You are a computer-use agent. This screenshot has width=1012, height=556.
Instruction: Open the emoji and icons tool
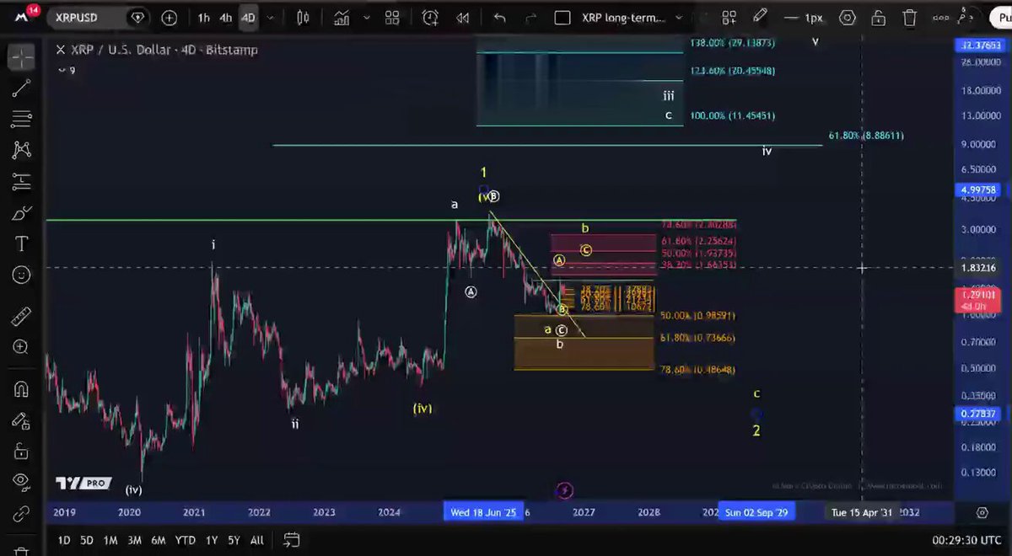click(x=22, y=275)
